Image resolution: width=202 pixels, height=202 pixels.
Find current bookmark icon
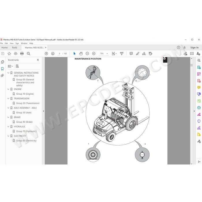tap(17, 66)
